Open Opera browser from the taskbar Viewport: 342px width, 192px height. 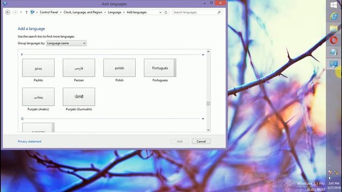333,41
